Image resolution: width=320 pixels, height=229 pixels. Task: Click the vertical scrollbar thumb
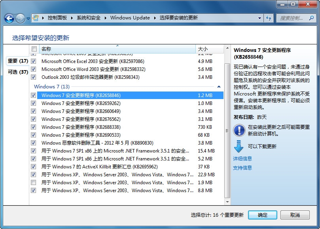coord(227,130)
